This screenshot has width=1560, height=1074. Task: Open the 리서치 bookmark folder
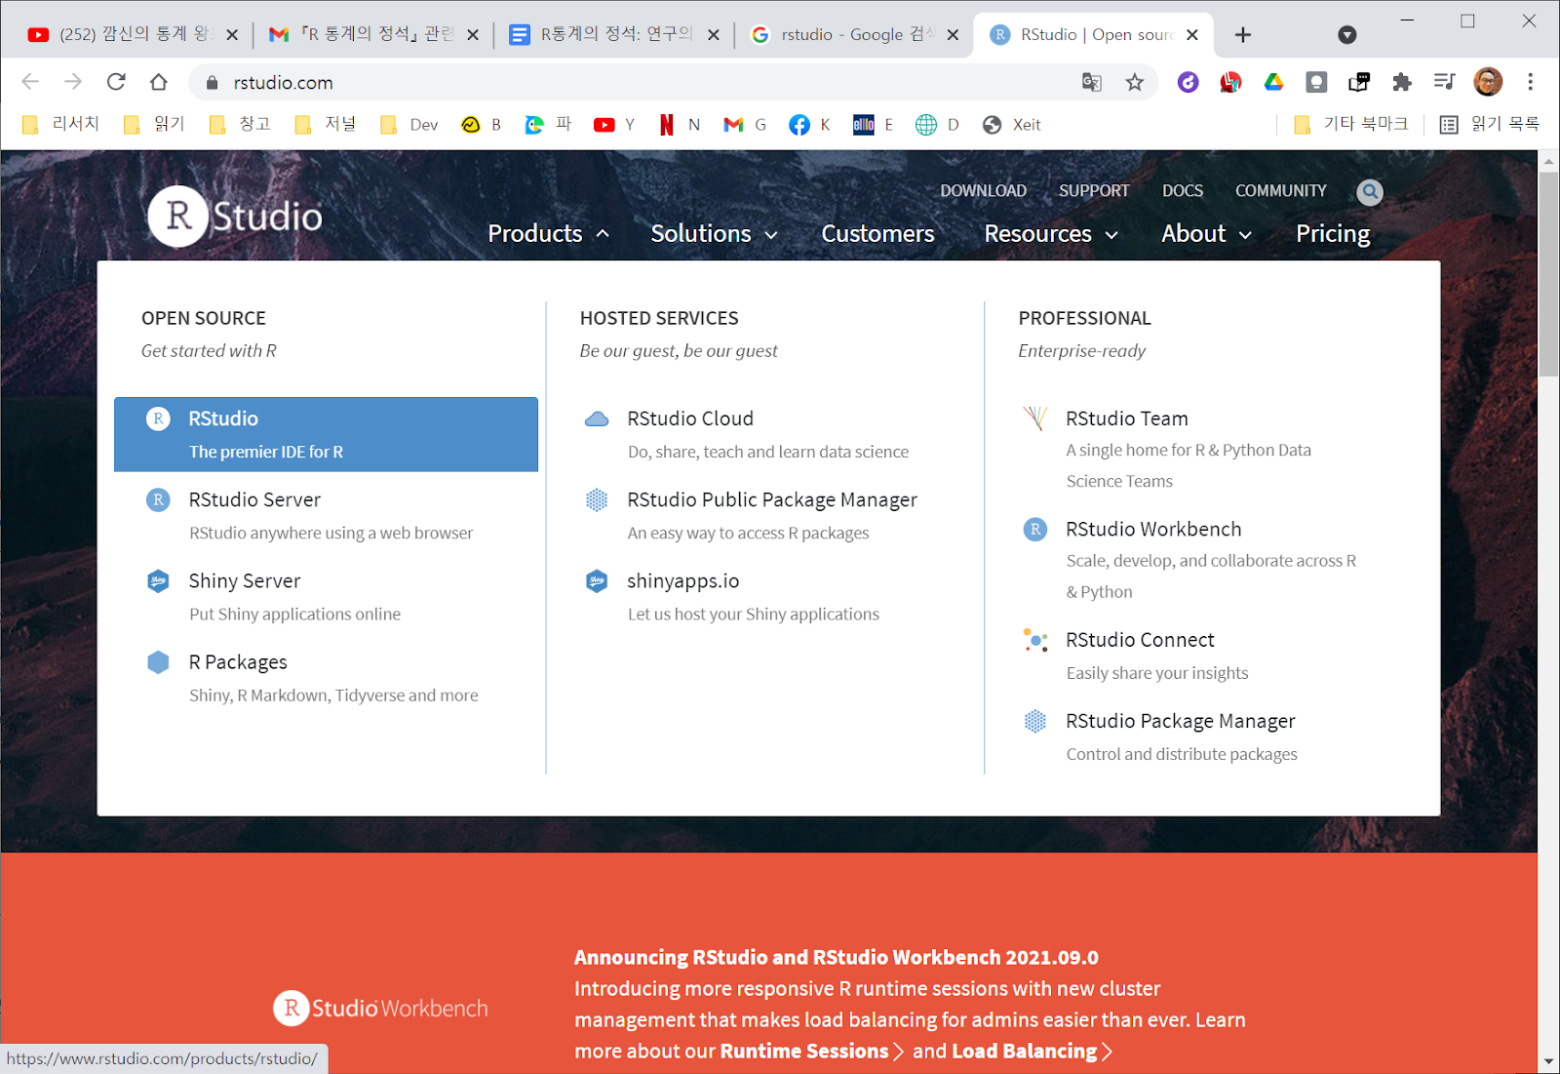tap(60, 124)
